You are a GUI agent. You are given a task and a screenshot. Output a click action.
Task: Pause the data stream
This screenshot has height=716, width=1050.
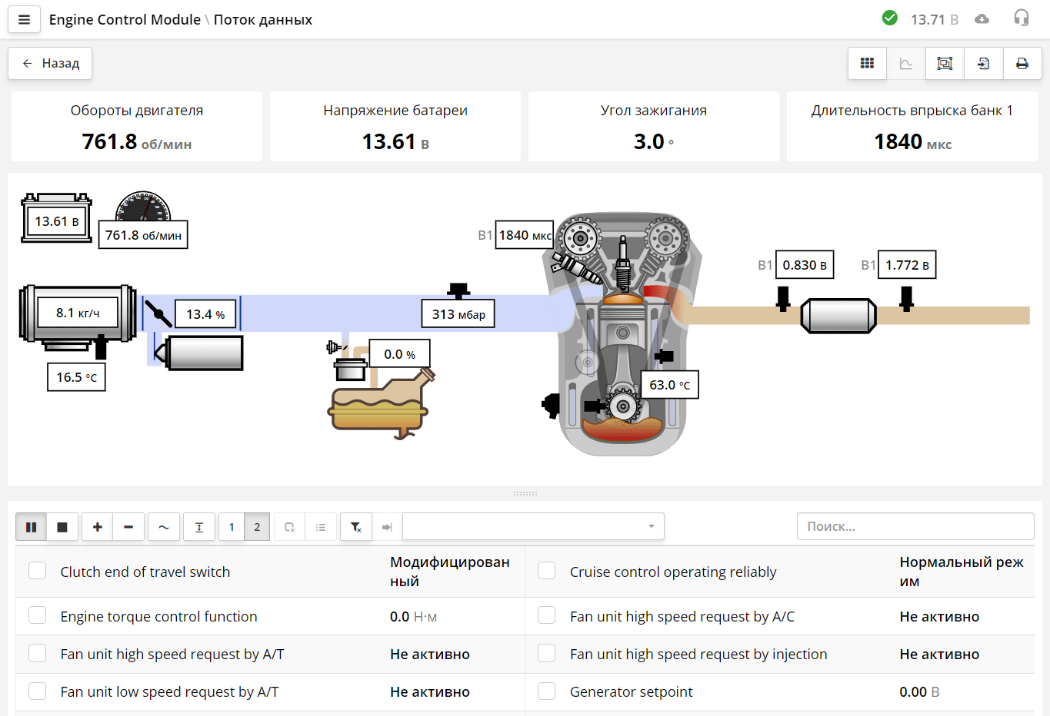pos(32,527)
